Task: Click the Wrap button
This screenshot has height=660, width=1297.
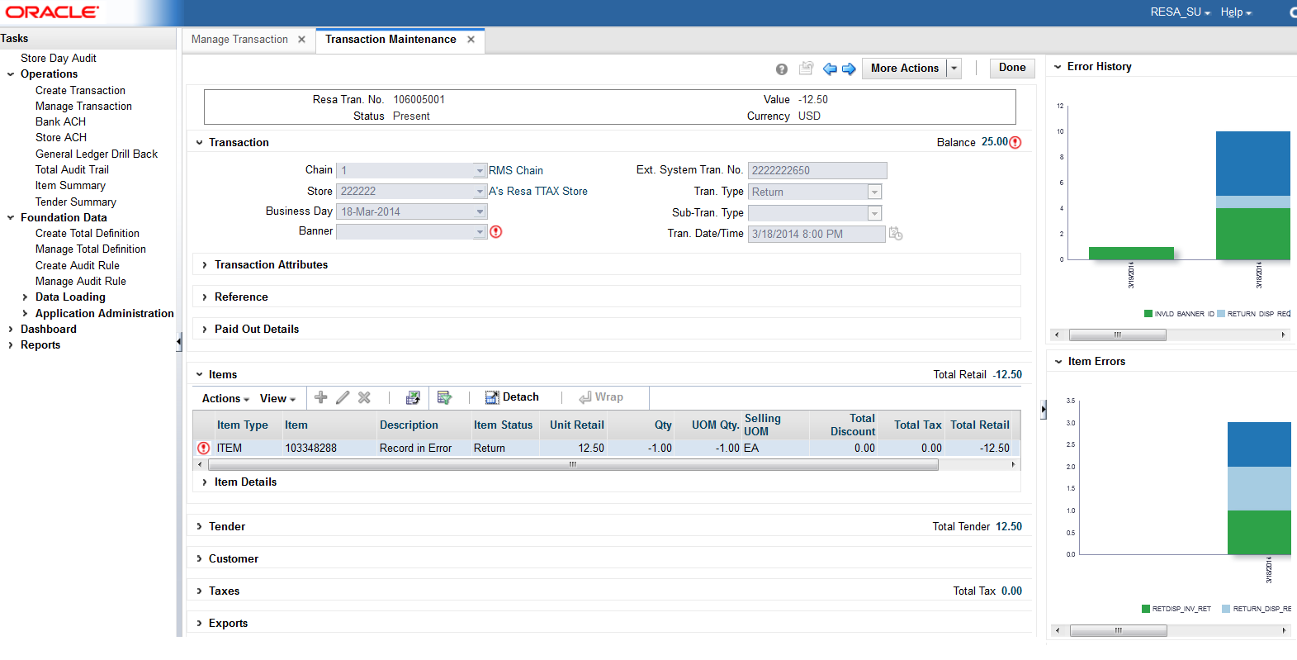Action: coord(601,397)
